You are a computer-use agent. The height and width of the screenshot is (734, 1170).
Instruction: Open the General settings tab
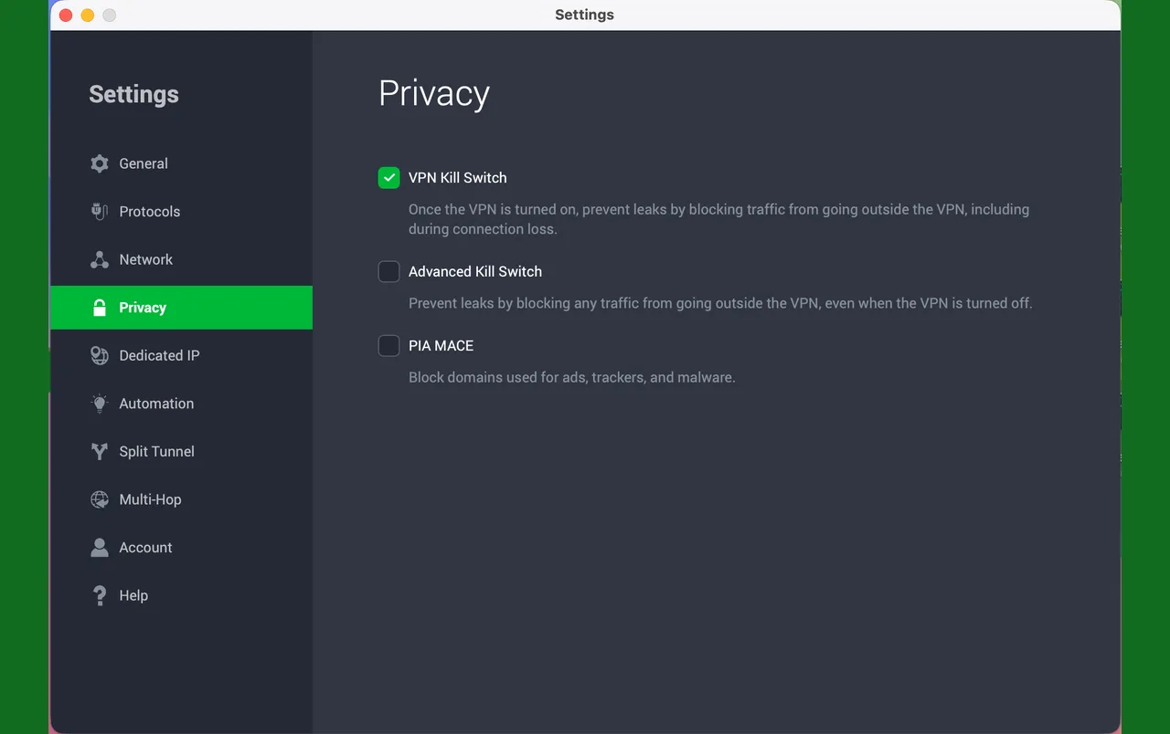(x=181, y=163)
